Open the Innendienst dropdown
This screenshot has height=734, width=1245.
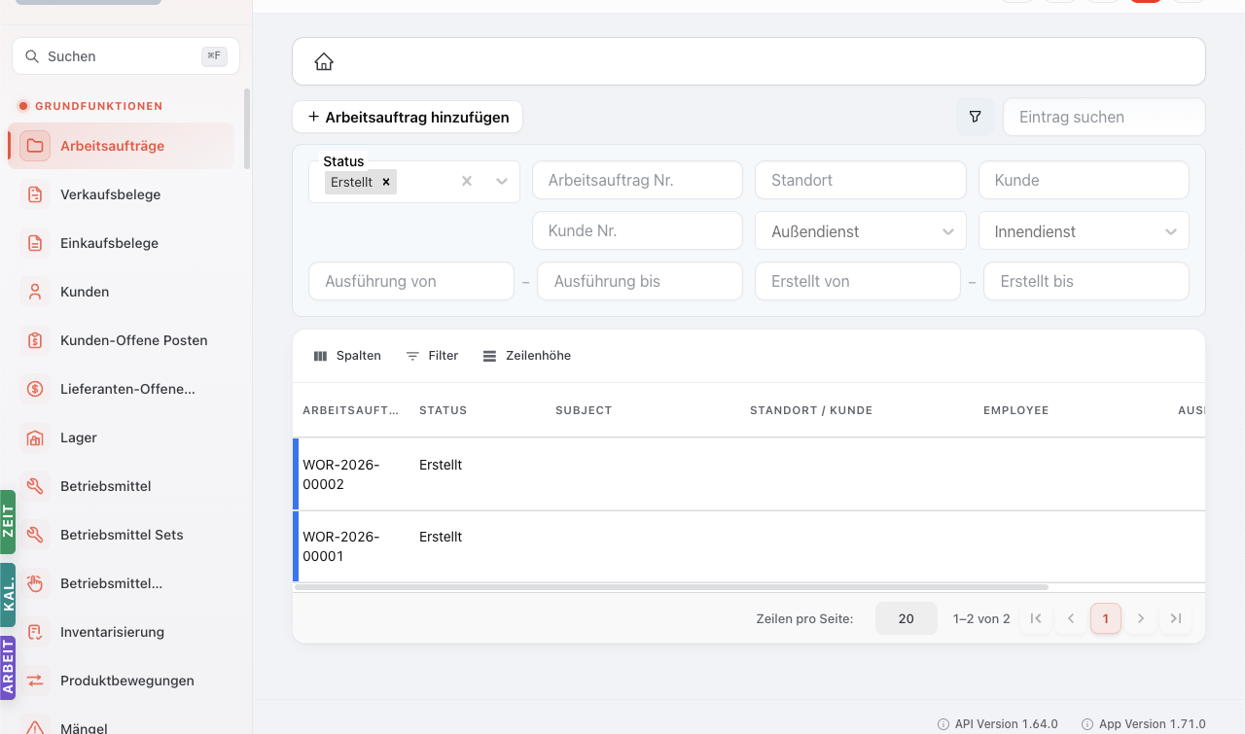[1084, 231]
